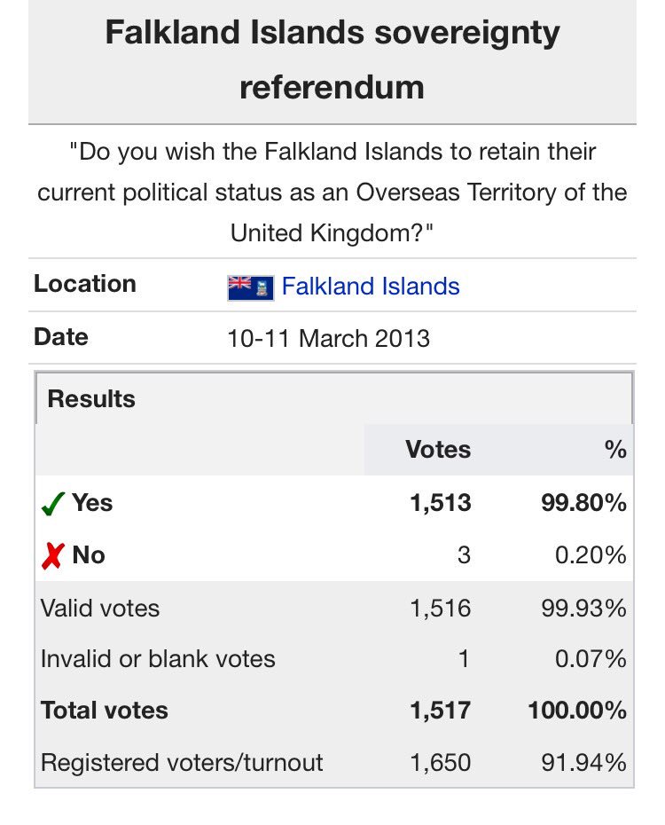This screenshot has width=665, height=825.
Task: Click the % column header
Action: click(615, 450)
